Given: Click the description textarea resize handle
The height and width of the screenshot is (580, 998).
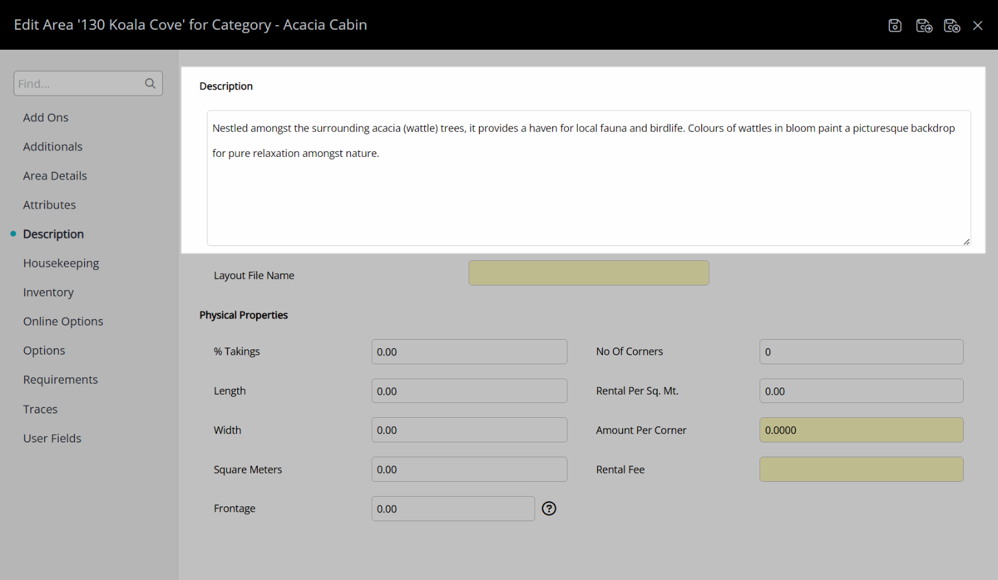Looking at the screenshot, I should 966,242.
